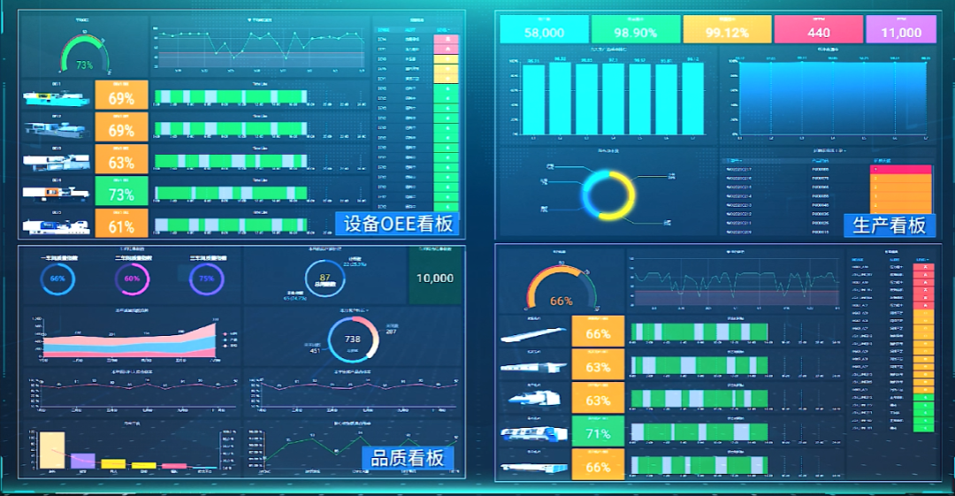The width and height of the screenshot is (955, 496).
Task: Click the 738 donut chart center
Action: 353,340
